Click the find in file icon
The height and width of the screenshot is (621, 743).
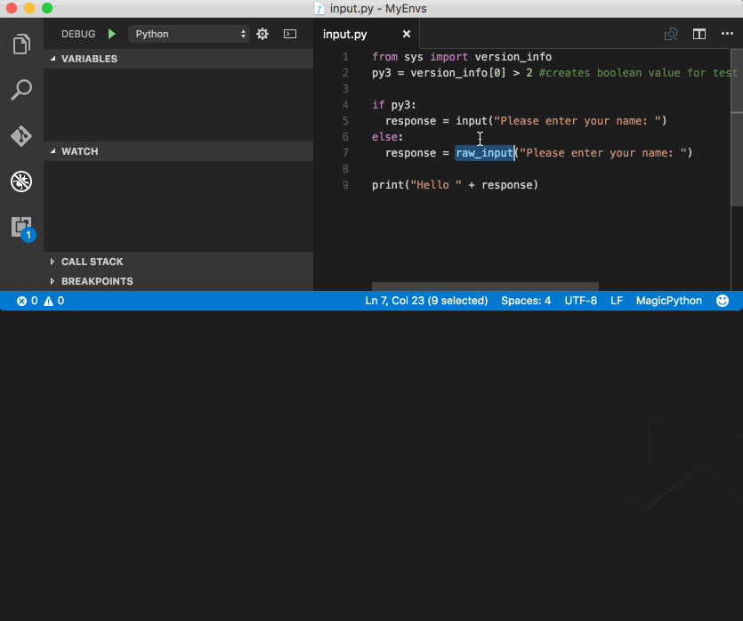click(671, 34)
